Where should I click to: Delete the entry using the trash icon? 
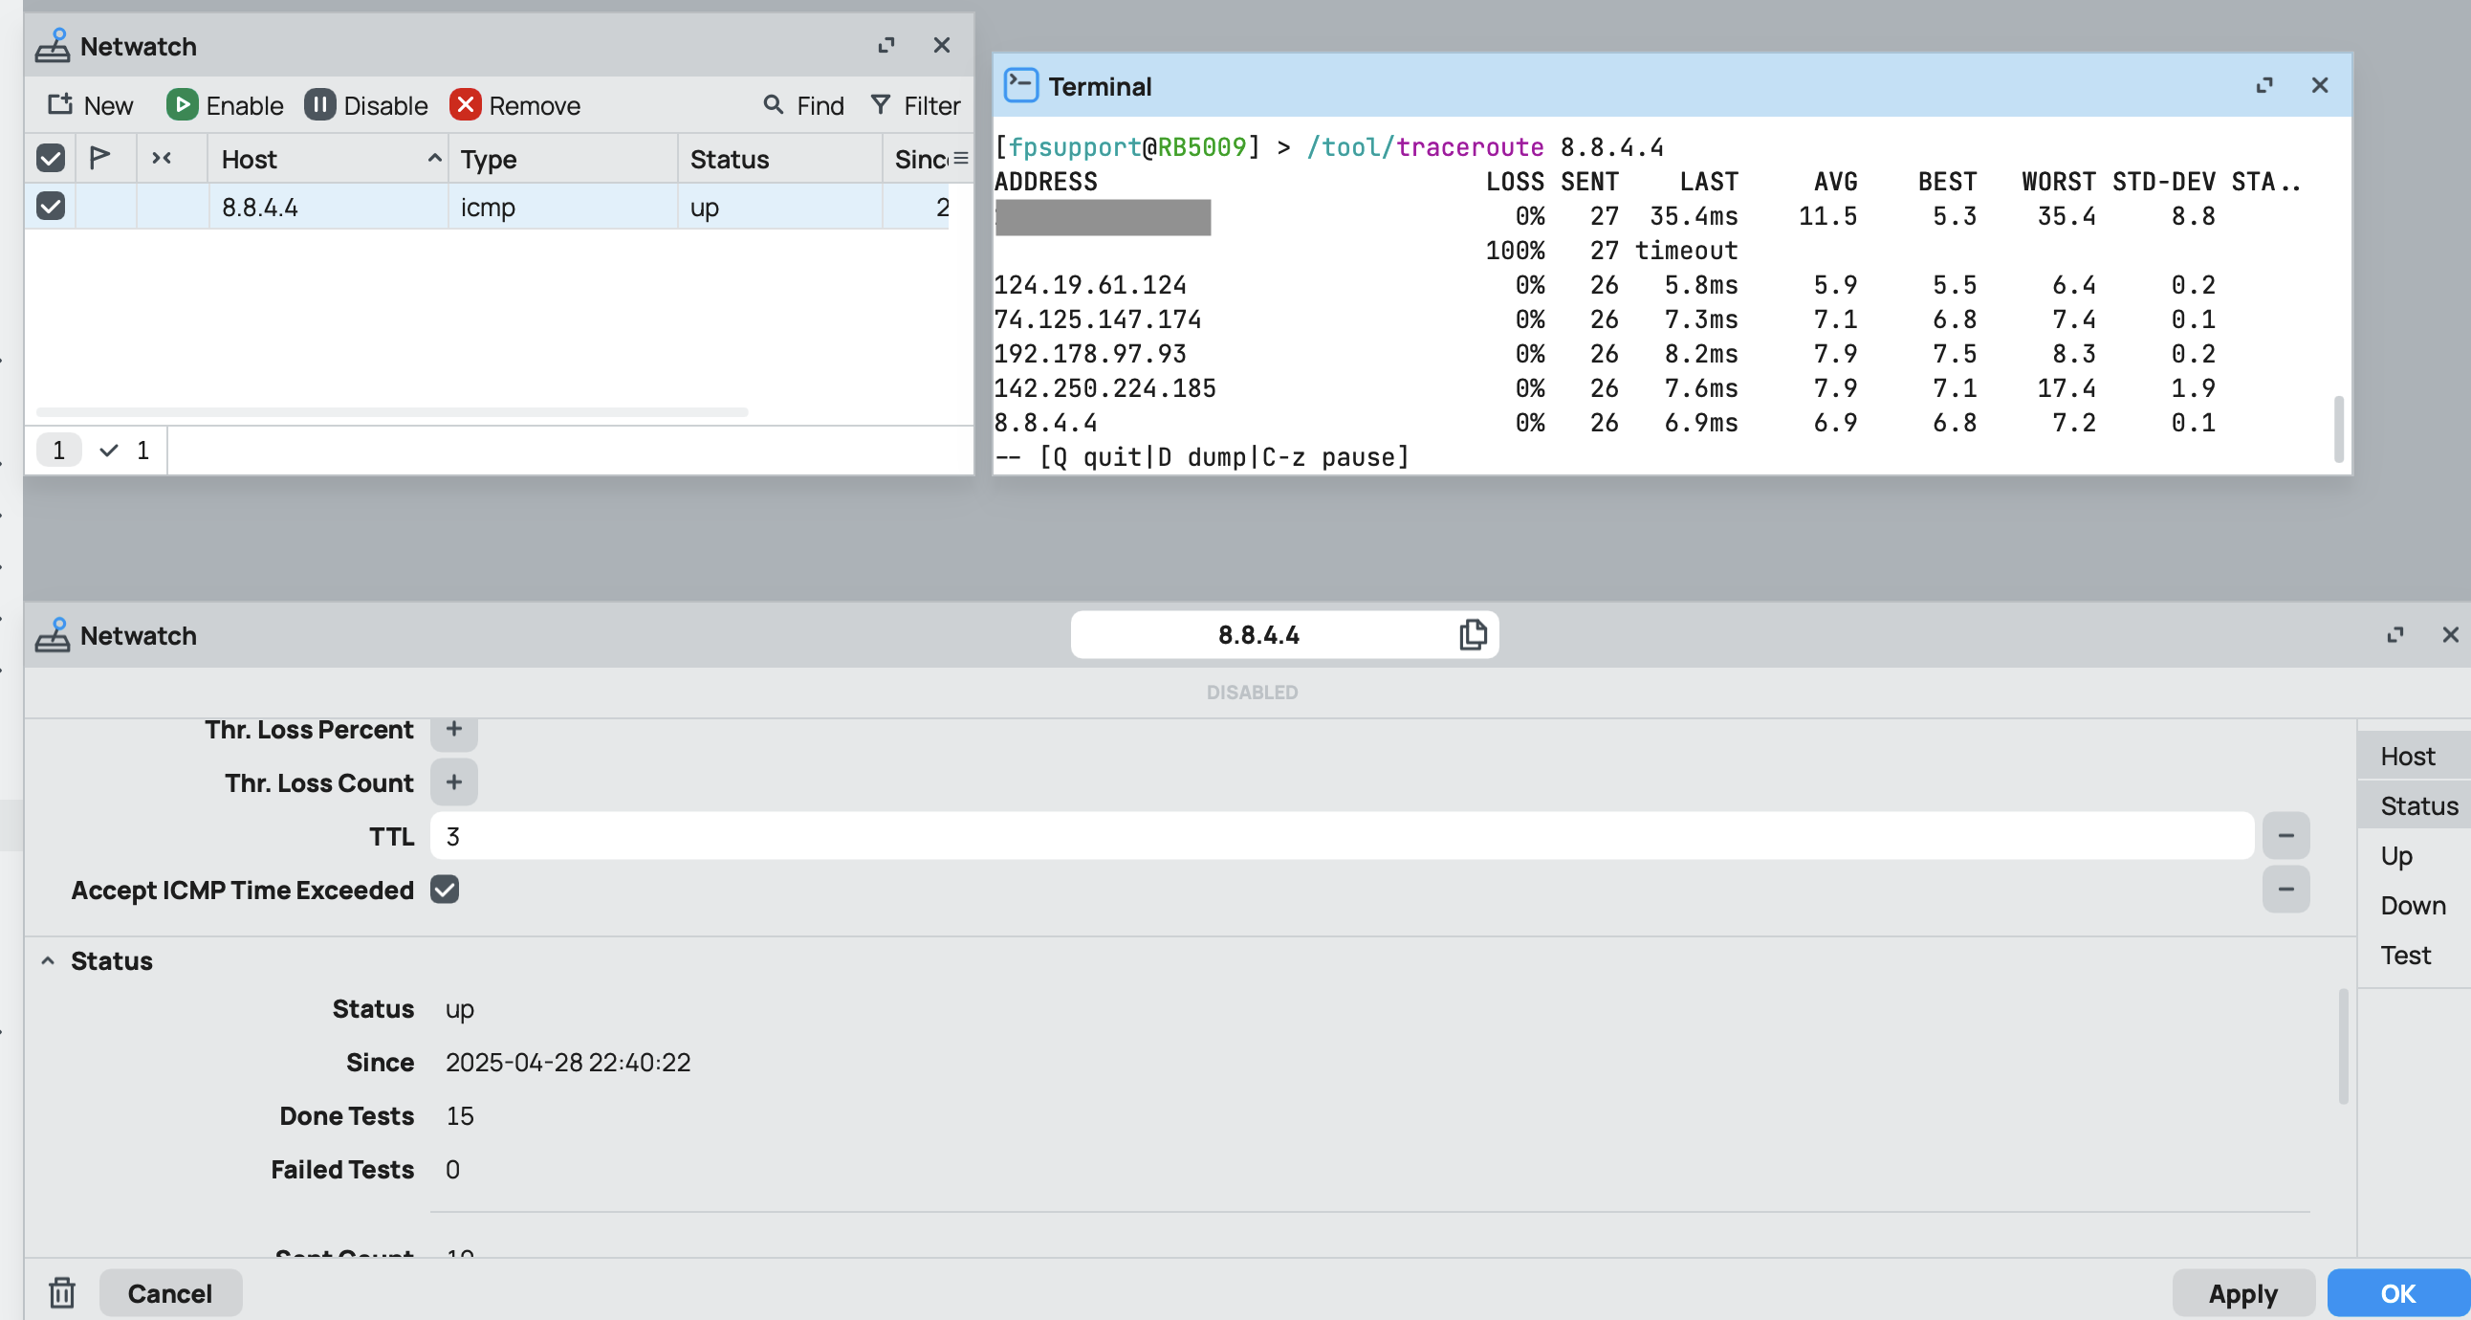point(61,1293)
